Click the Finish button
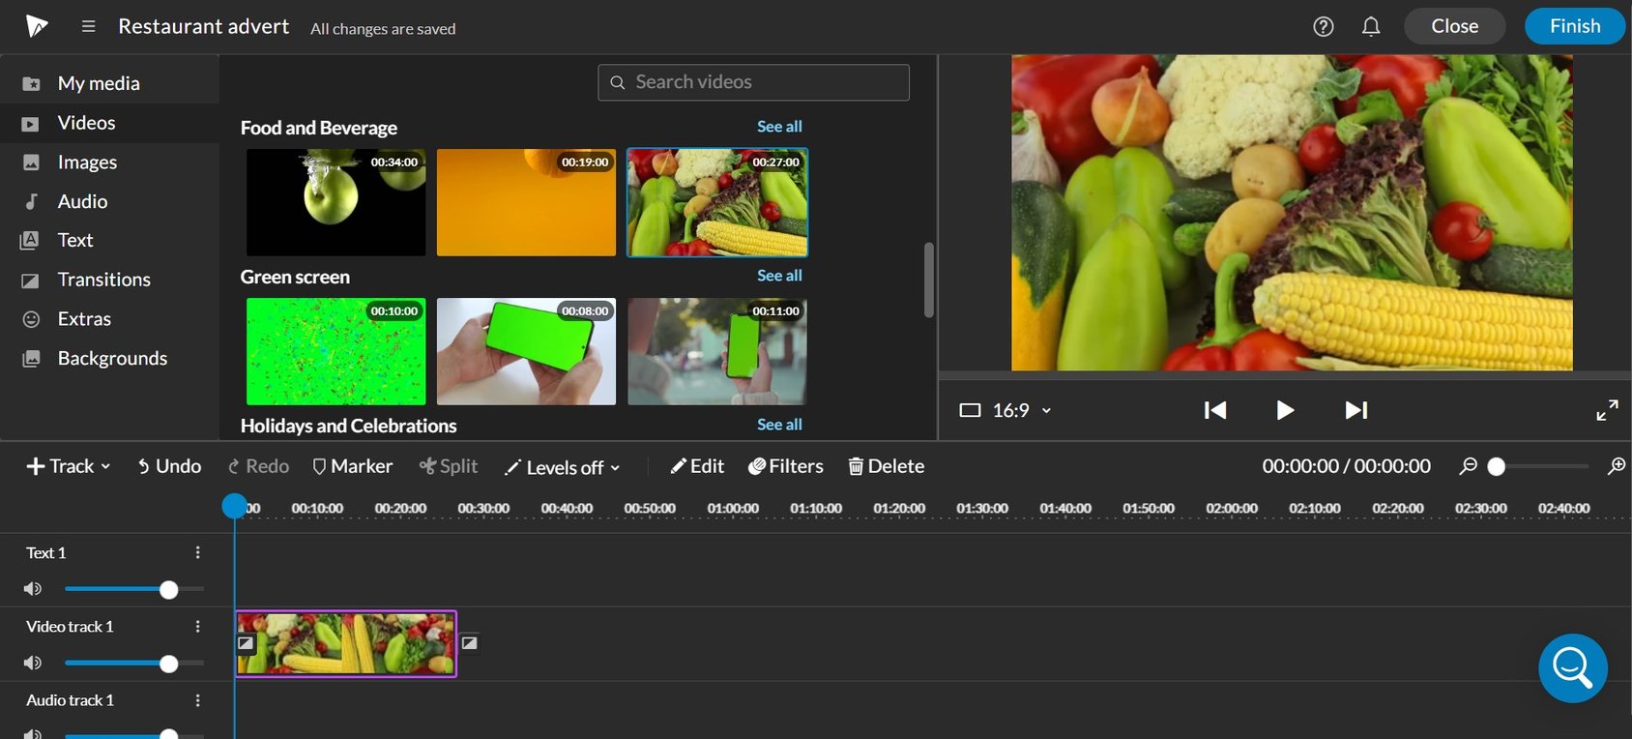1632x739 pixels. click(x=1575, y=26)
